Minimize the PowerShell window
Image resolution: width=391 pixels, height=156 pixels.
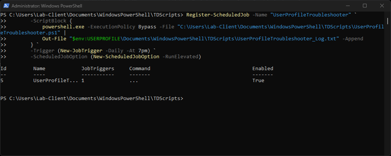[349, 6]
